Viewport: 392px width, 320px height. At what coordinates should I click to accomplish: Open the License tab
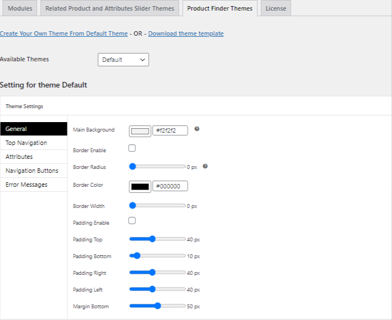(x=276, y=8)
